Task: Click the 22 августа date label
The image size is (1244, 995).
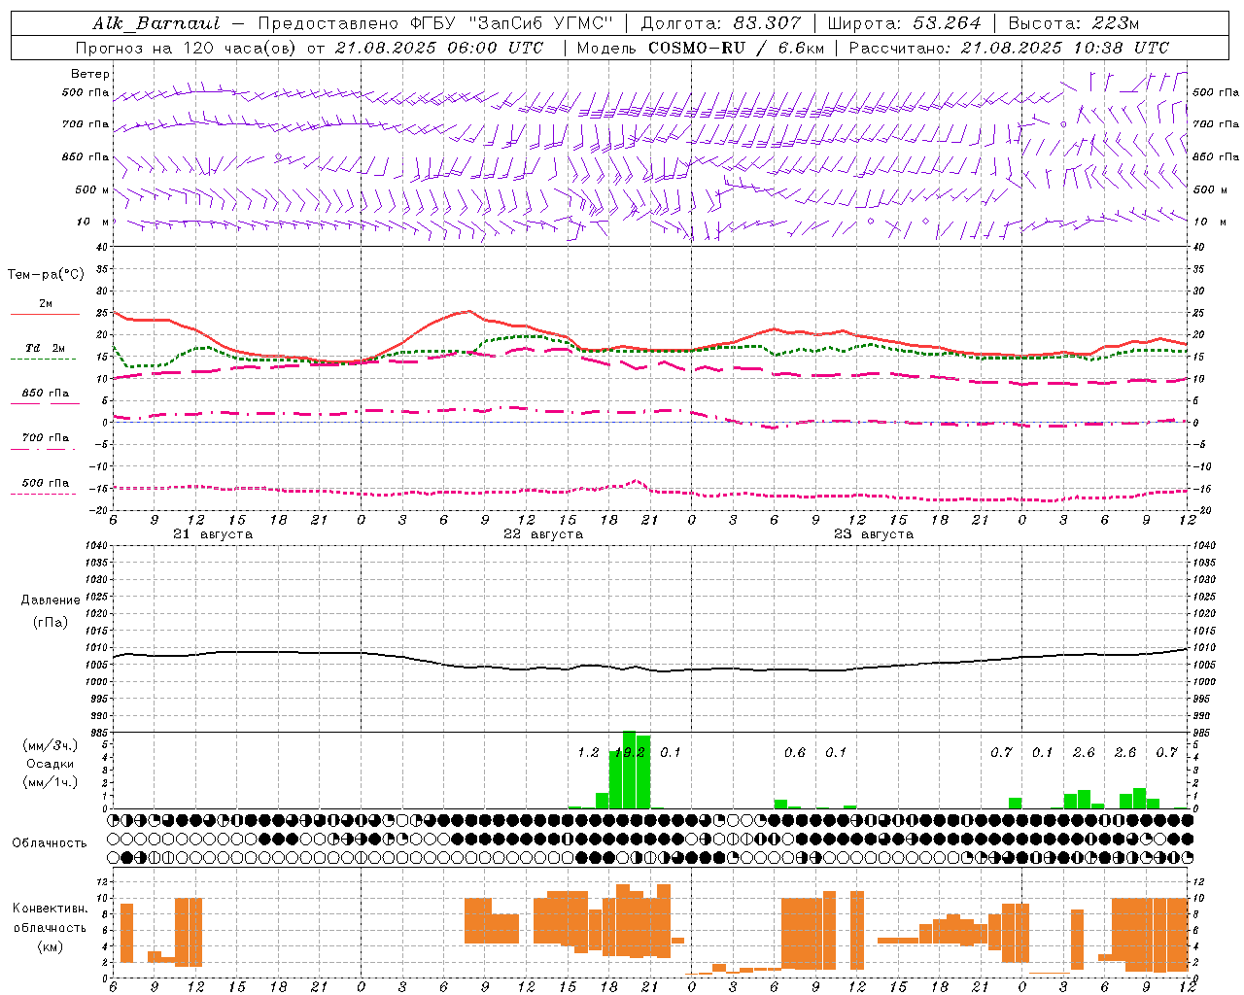Action: click(x=543, y=534)
